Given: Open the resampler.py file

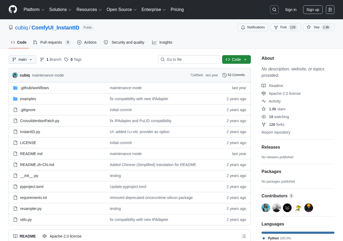Looking at the screenshot, I should 31,209.
